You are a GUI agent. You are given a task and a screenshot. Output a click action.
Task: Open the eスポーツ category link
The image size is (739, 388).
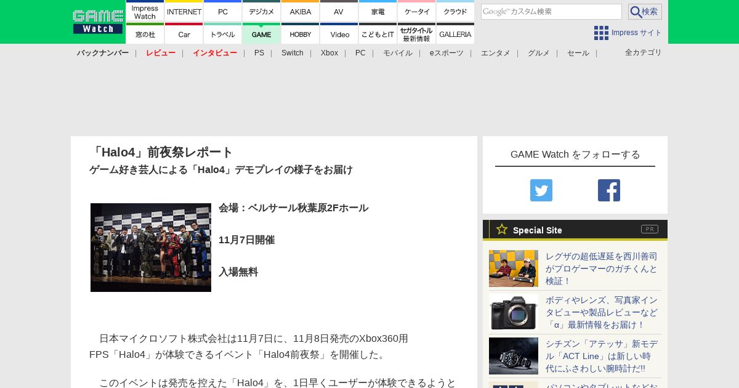tap(446, 53)
